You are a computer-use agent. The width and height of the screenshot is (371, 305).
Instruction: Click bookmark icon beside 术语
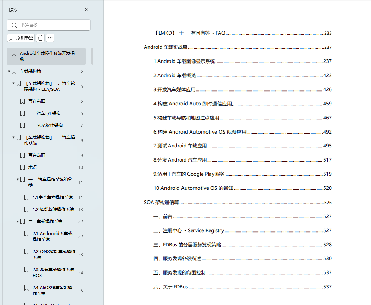click(23, 168)
